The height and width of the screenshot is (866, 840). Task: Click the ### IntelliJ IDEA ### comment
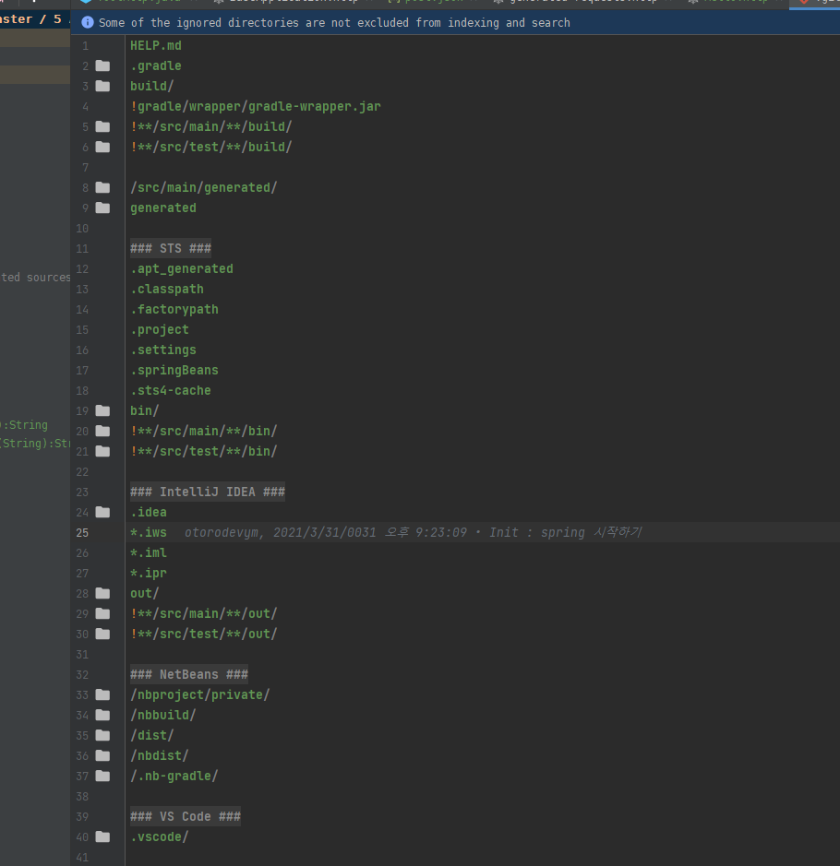tap(208, 492)
